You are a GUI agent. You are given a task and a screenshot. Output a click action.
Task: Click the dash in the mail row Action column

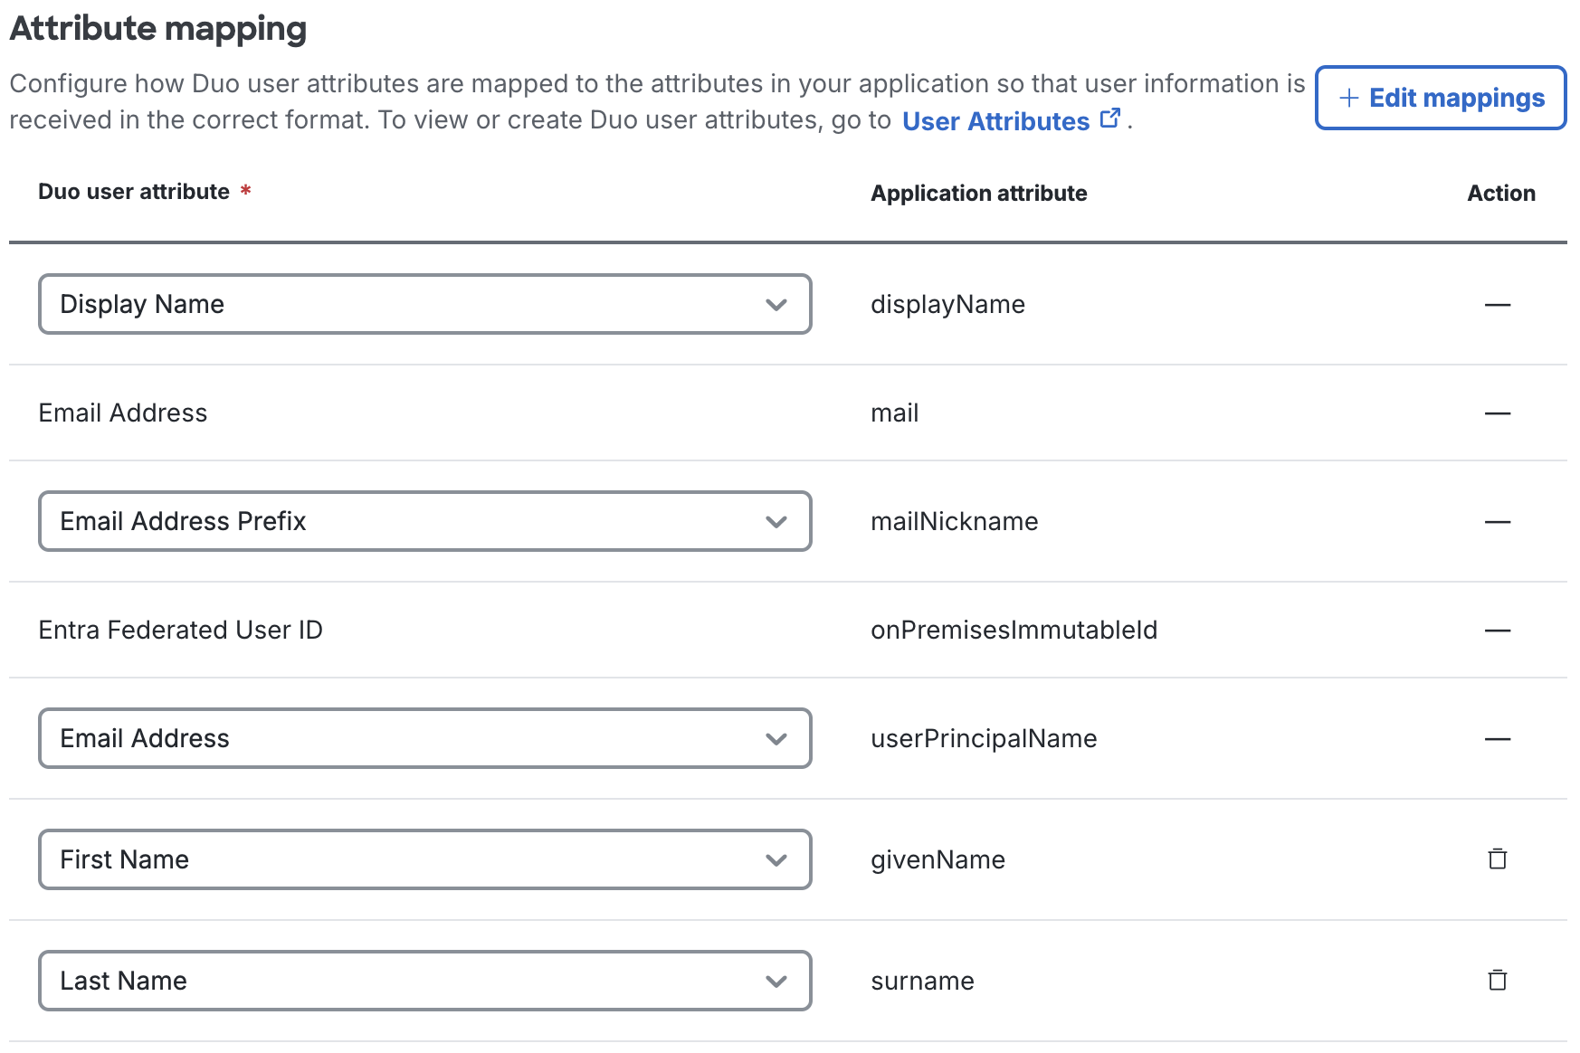tap(1499, 413)
